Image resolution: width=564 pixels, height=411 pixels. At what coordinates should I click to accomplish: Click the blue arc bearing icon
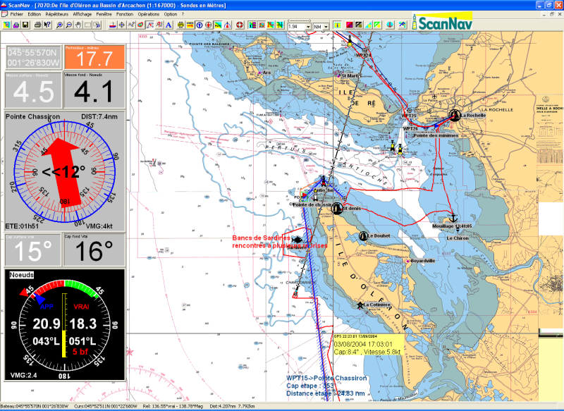coord(228,25)
